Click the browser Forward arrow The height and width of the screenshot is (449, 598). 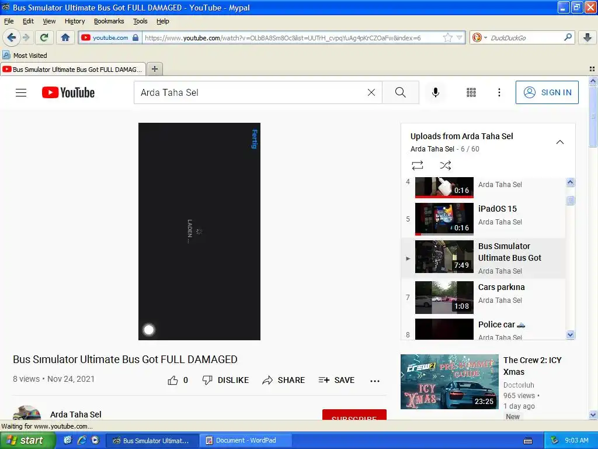[26, 37]
